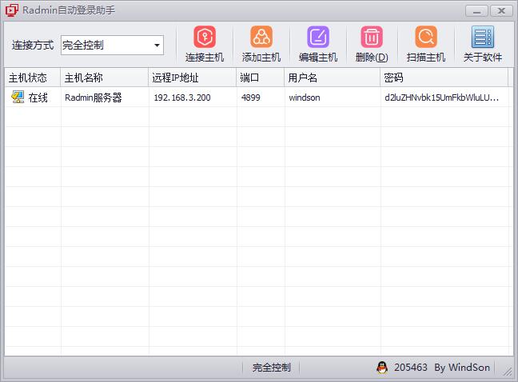Sort by 远程IP地址 column header

point(193,78)
